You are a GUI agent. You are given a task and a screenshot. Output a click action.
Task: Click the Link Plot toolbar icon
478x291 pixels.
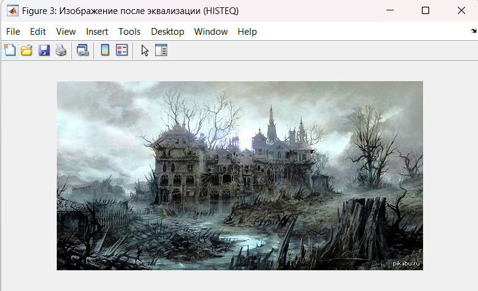(82, 50)
